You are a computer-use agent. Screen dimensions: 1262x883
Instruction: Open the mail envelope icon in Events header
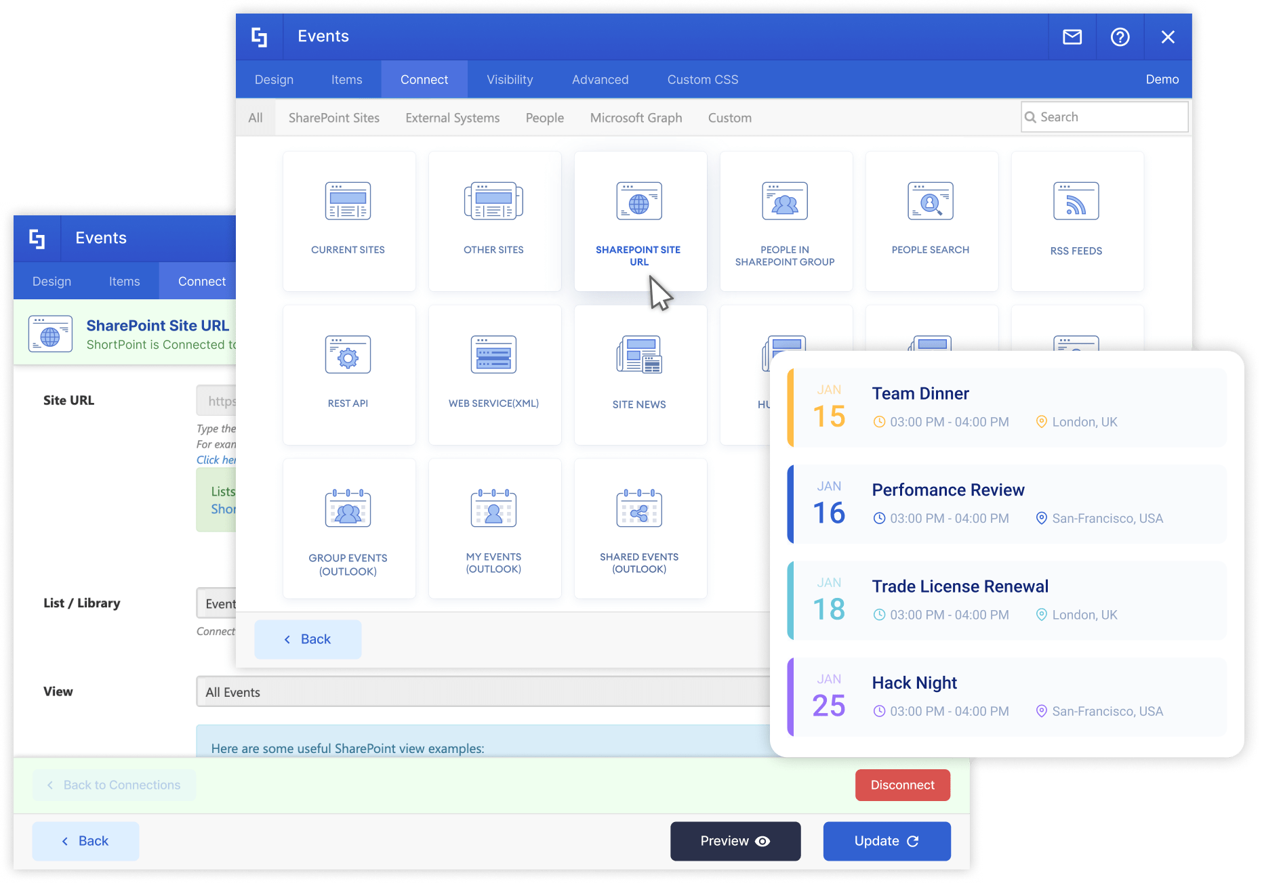[x=1072, y=37]
